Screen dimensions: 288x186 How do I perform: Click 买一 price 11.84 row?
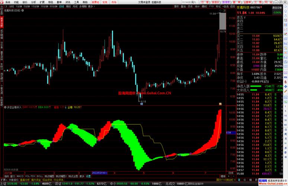259,36
